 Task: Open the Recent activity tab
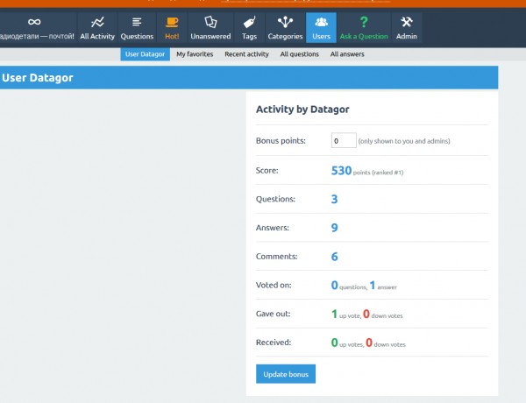tap(246, 54)
